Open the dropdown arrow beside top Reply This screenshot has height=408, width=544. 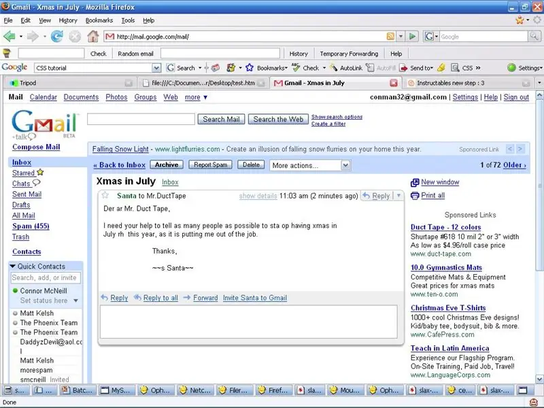click(x=398, y=196)
